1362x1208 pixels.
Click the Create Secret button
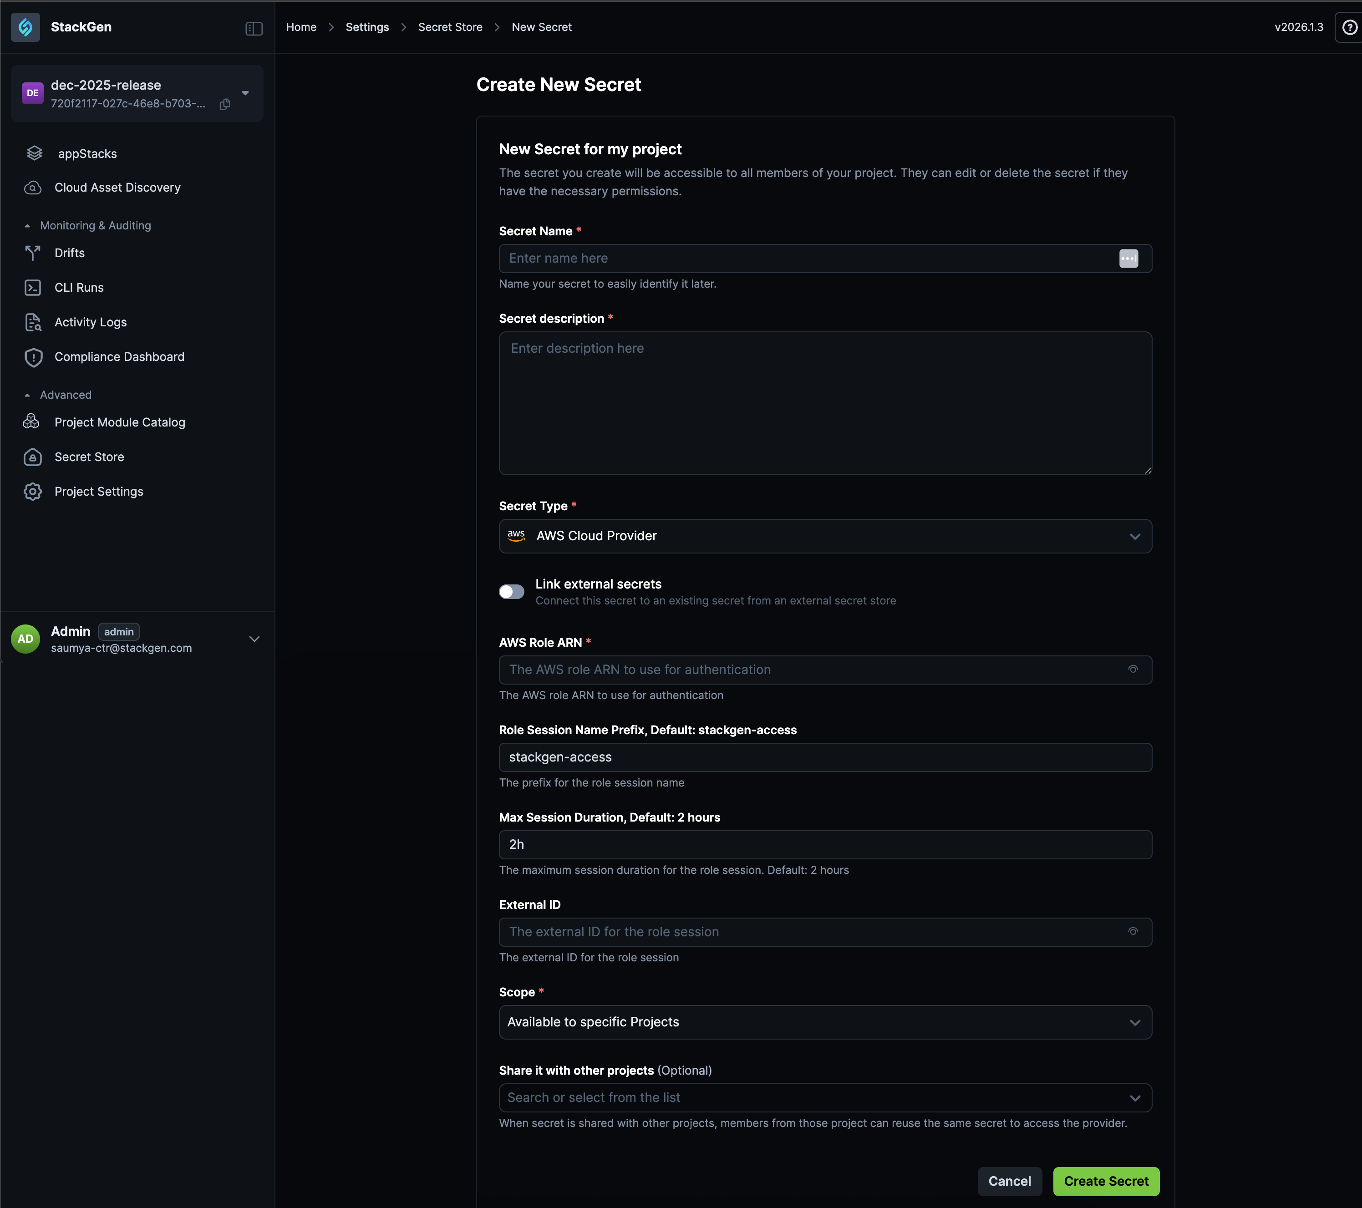point(1105,1181)
